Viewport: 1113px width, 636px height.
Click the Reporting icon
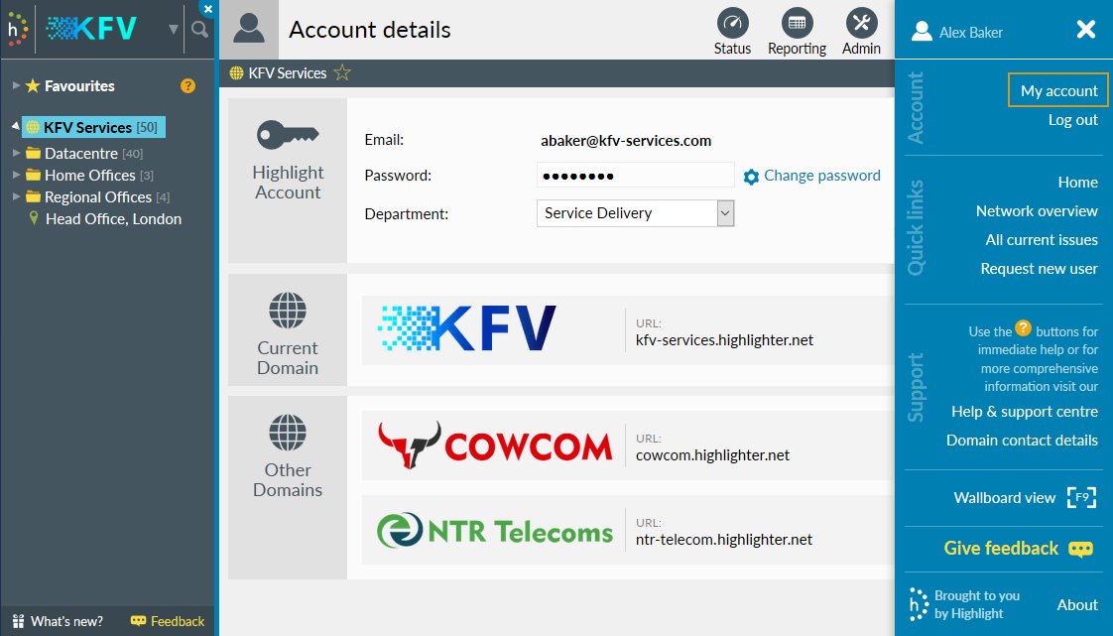[797, 24]
